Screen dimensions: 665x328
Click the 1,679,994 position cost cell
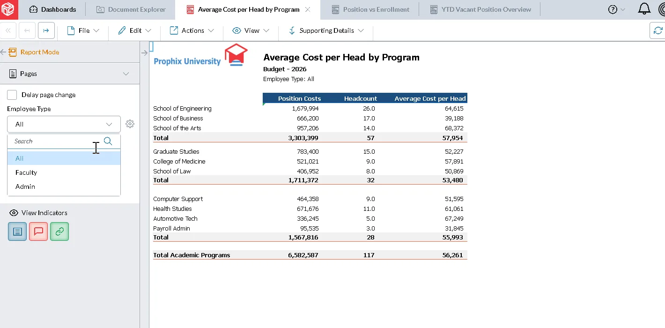coord(305,108)
